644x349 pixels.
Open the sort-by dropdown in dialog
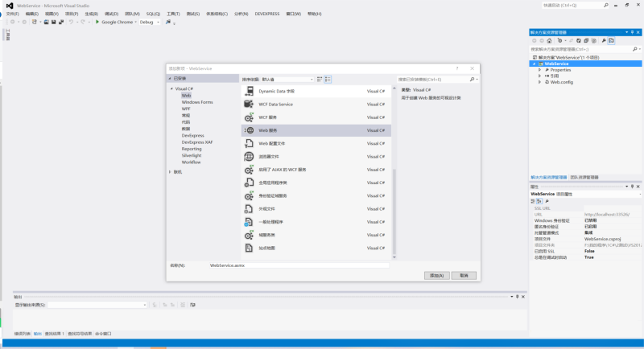coord(287,79)
